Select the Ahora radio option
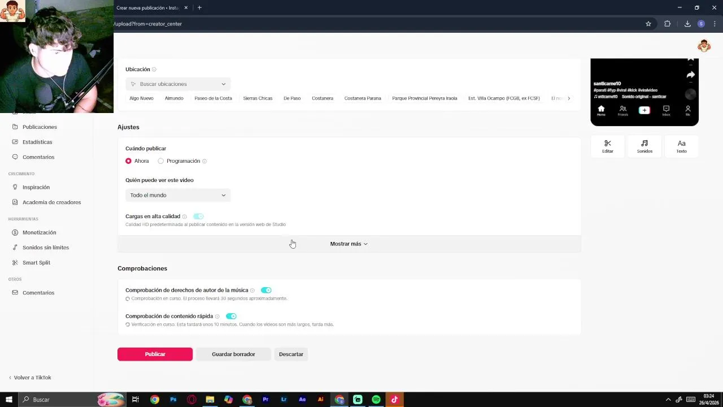The image size is (723, 407). (x=128, y=161)
